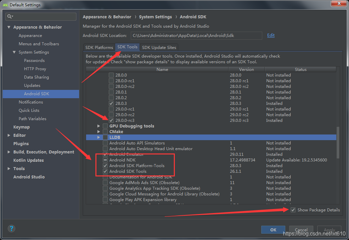The image size is (349, 240).
Task: Select the SDK Tools tab
Action: pyautogui.click(x=127, y=47)
